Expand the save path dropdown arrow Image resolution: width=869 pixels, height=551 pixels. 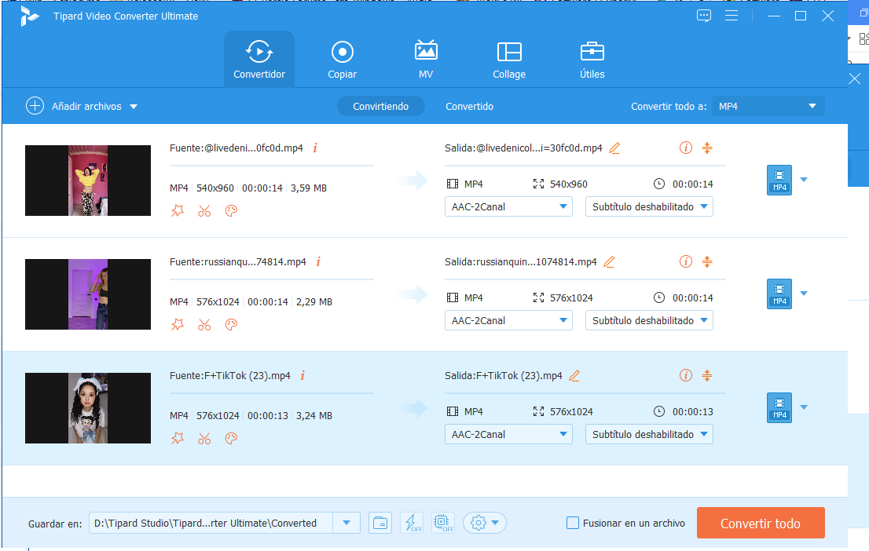(346, 523)
